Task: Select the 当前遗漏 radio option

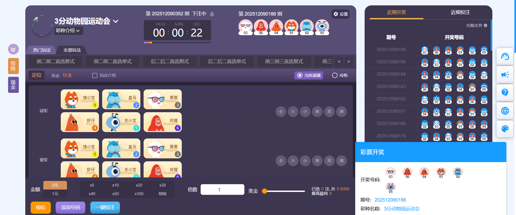Action: tap(300, 75)
